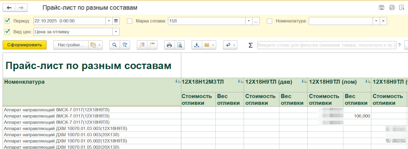Enable the Марка сплава checkbox
The width and height of the screenshot is (408, 149).
pos(130,21)
